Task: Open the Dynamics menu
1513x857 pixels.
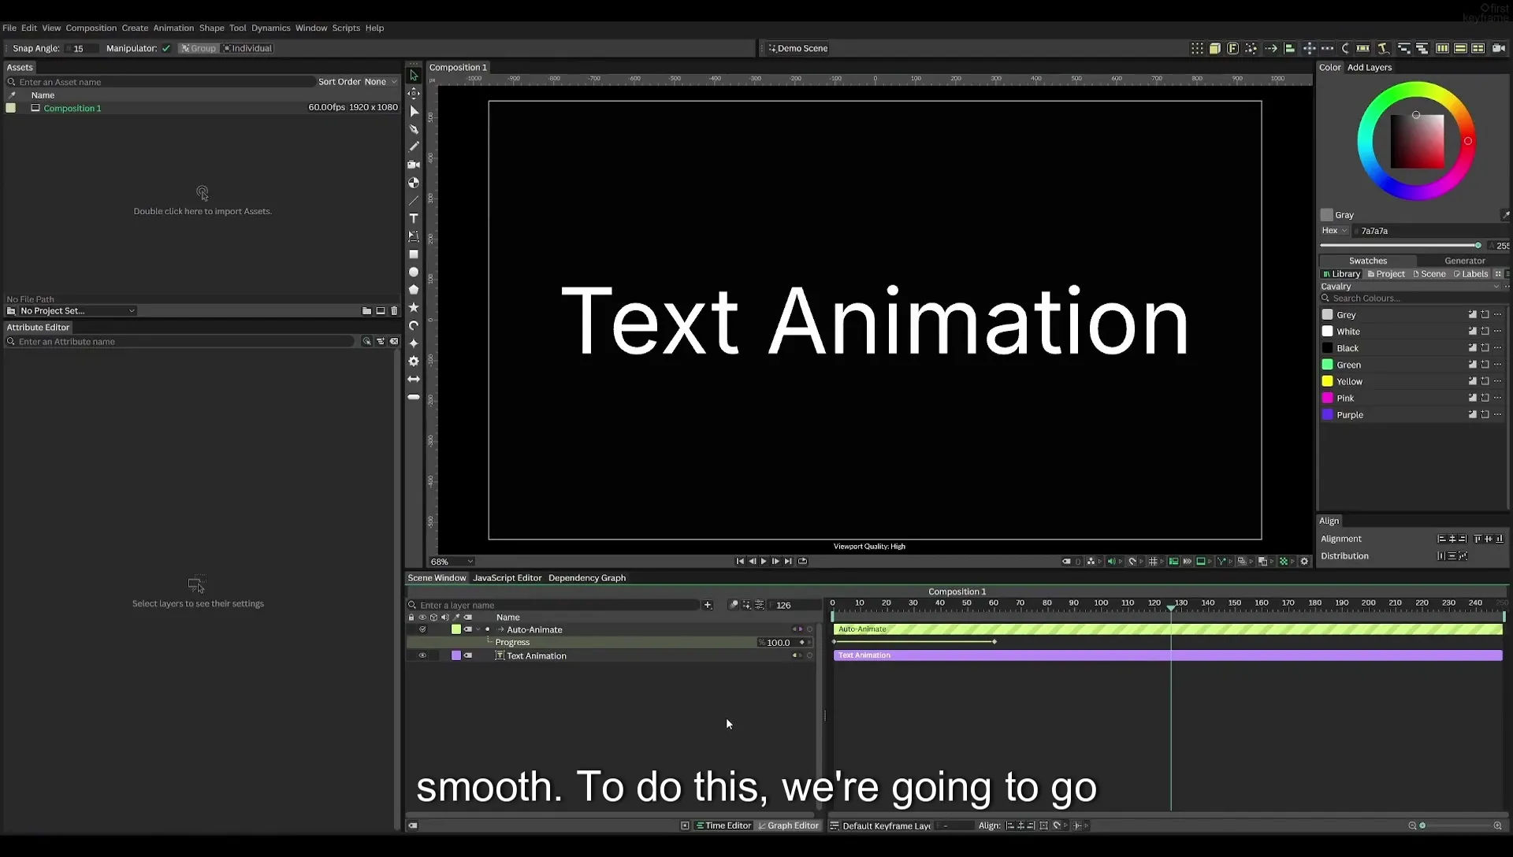Action: 270,28
